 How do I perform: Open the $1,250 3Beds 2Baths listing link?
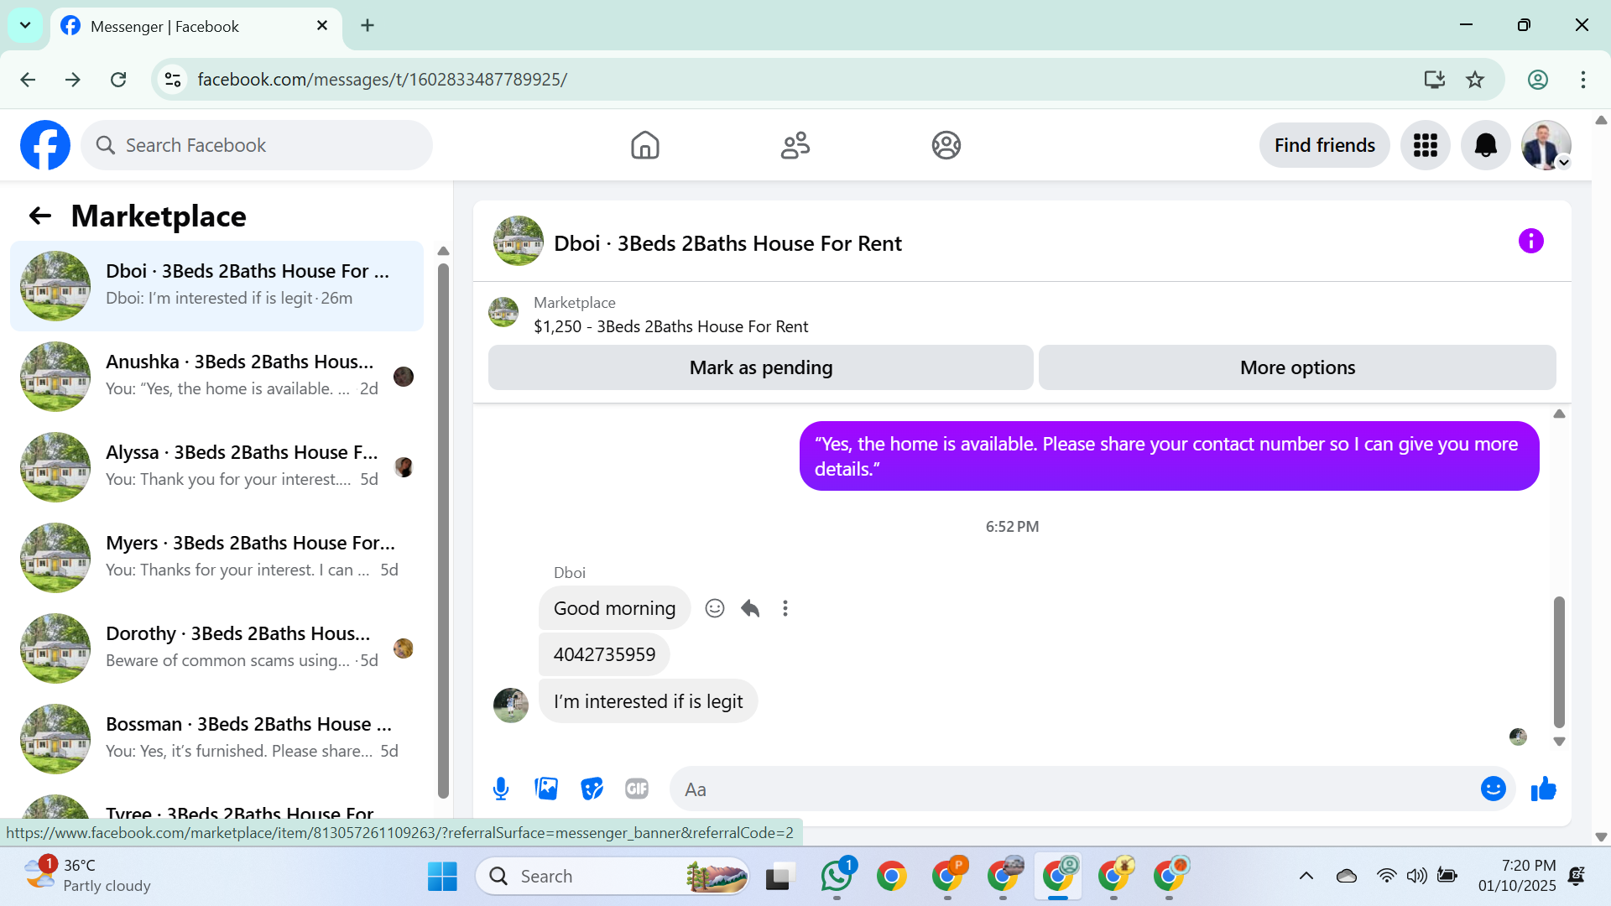pyautogui.click(x=670, y=326)
